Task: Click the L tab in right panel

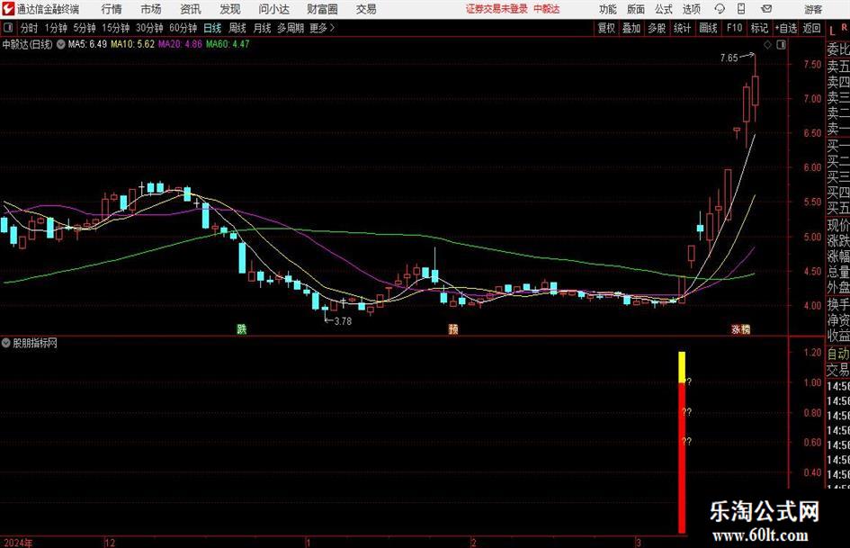Action: pos(832,31)
